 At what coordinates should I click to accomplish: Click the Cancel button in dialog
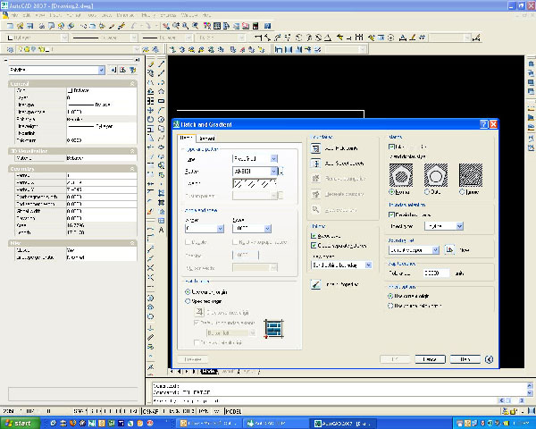(430, 359)
